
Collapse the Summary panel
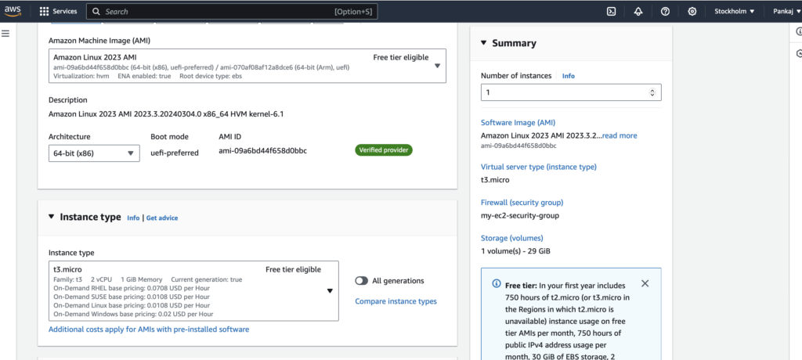point(484,43)
